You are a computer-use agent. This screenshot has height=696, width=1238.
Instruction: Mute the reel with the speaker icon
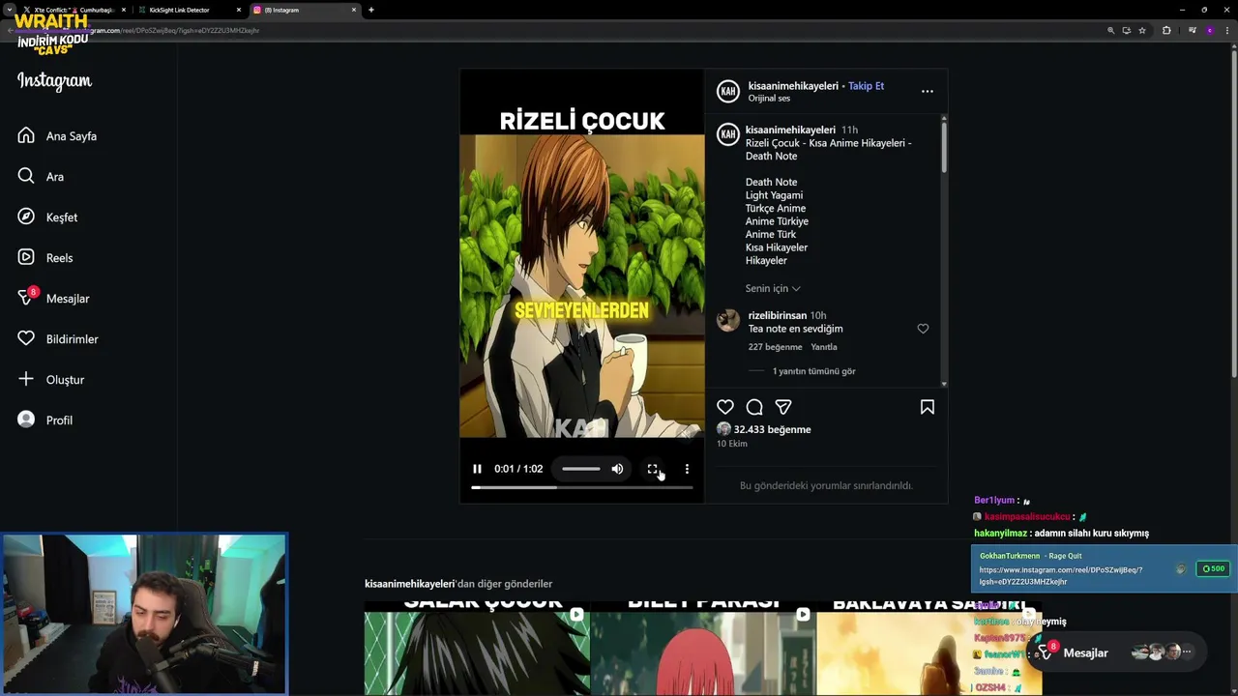[x=617, y=469]
